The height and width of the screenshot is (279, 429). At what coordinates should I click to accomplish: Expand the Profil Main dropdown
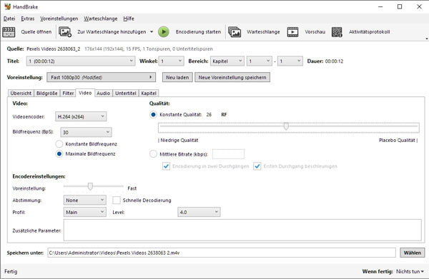click(85, 212)
